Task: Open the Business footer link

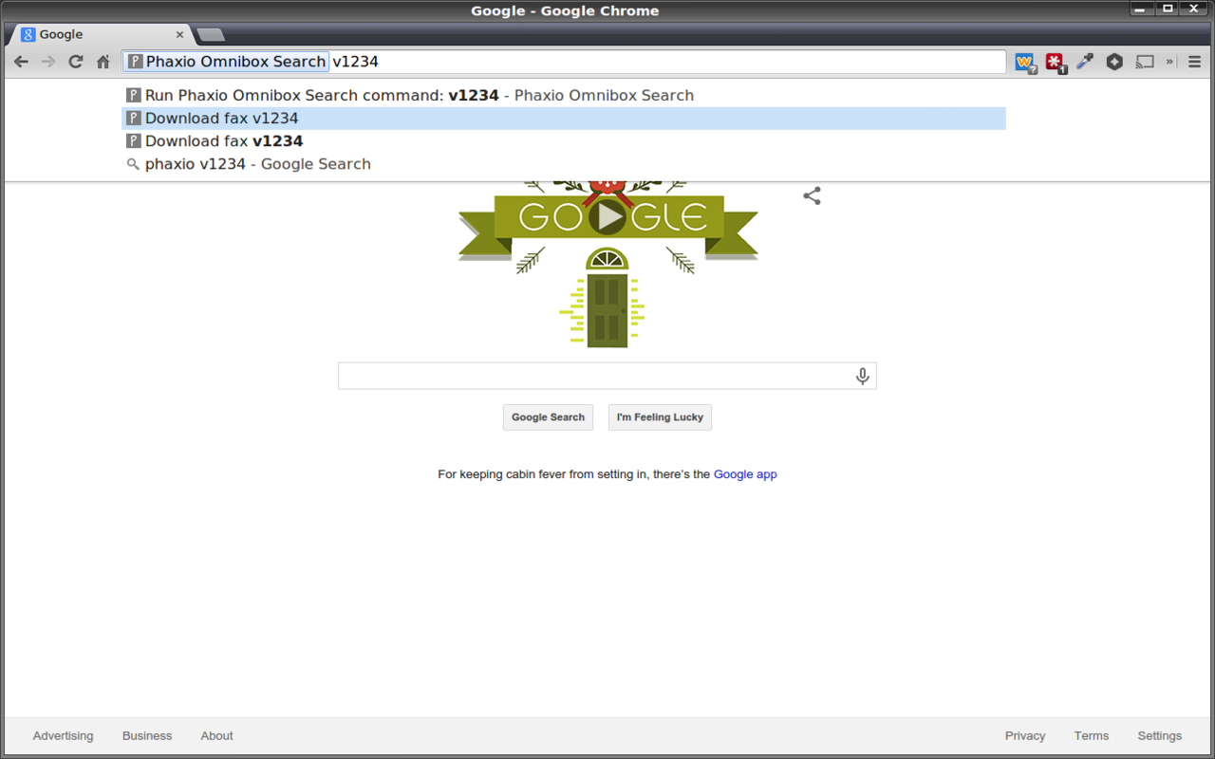Action: pyautogui.click(x=147, y=736)
